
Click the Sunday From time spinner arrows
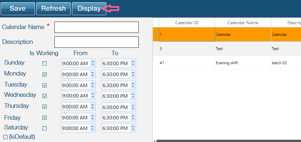tap(93, 63)
